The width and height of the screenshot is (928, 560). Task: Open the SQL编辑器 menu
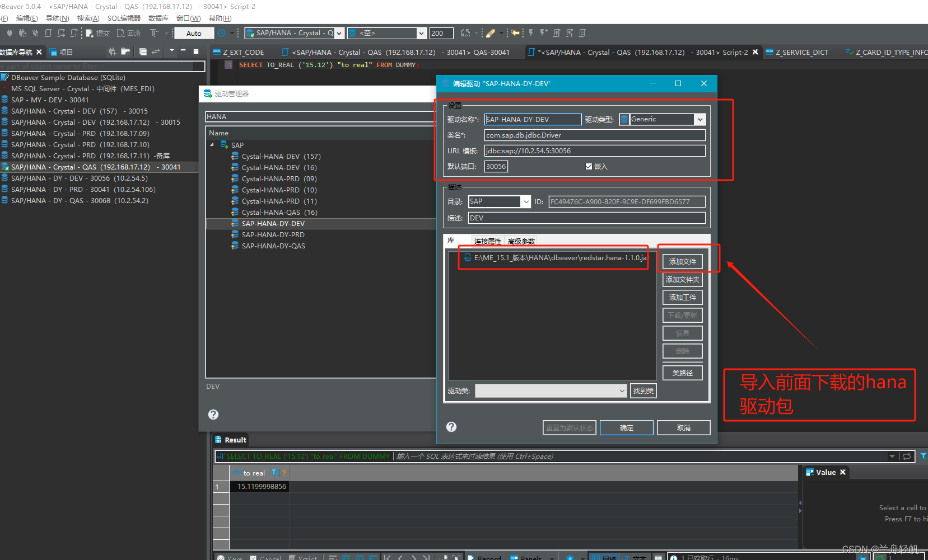coord(124,18)
